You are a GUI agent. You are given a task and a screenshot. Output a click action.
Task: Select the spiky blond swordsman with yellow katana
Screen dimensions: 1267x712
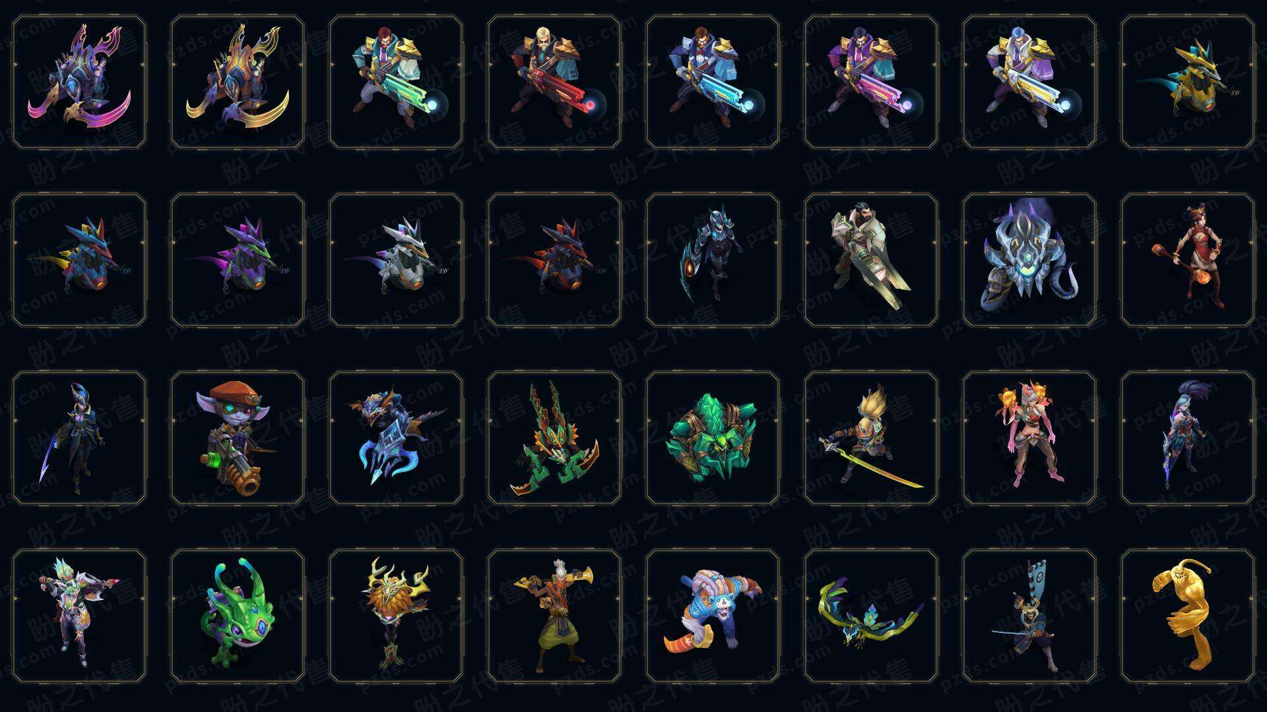[x=871, y=438]
